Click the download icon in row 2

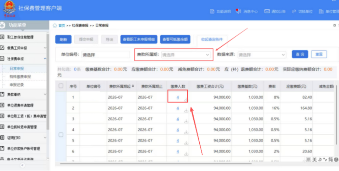pyautogui.click(x=186, y=111)
